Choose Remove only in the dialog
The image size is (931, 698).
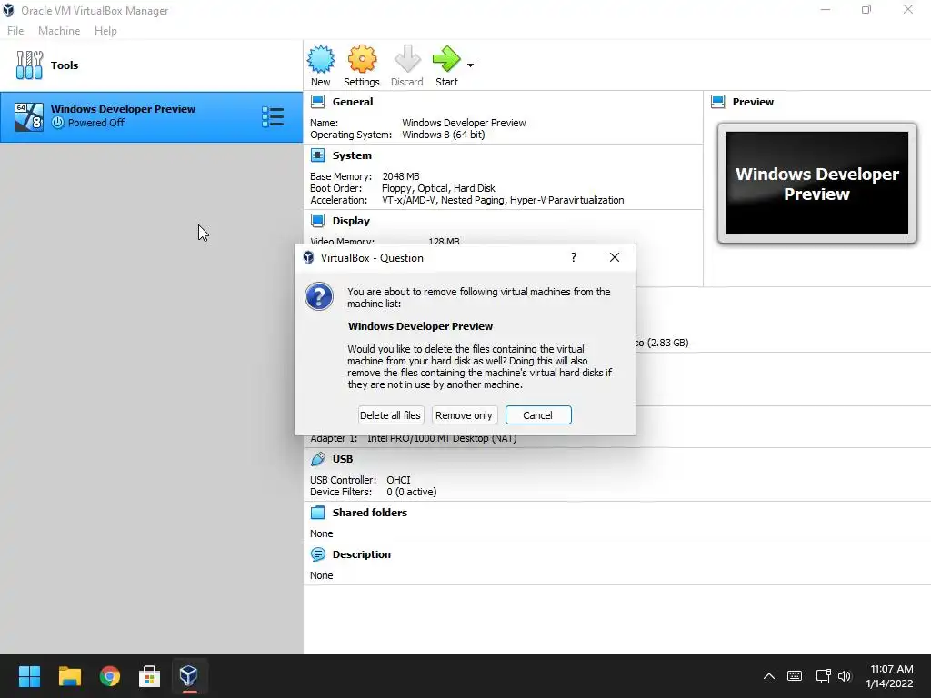tap(465, 415)
